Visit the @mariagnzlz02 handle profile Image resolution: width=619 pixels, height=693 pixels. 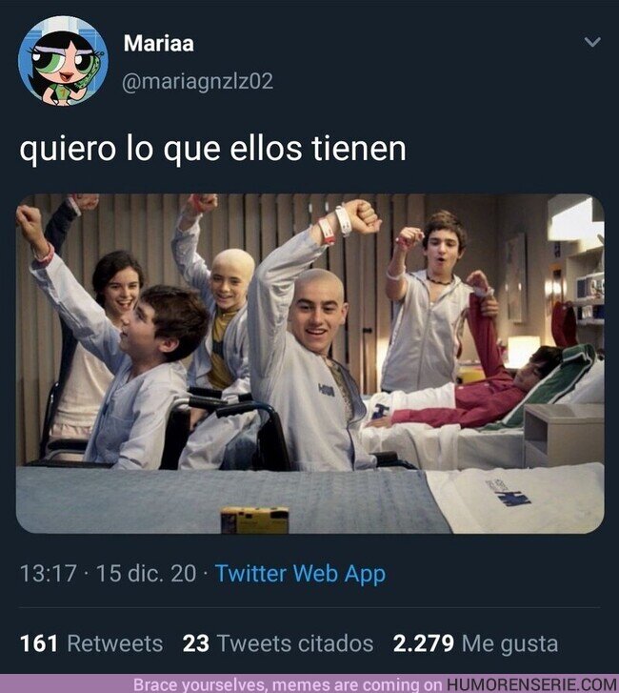[197, 82]
